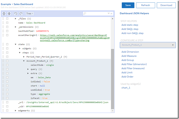Click drag handle of state row
Viewport: 179px width, 119px height.
coord(3,44)
